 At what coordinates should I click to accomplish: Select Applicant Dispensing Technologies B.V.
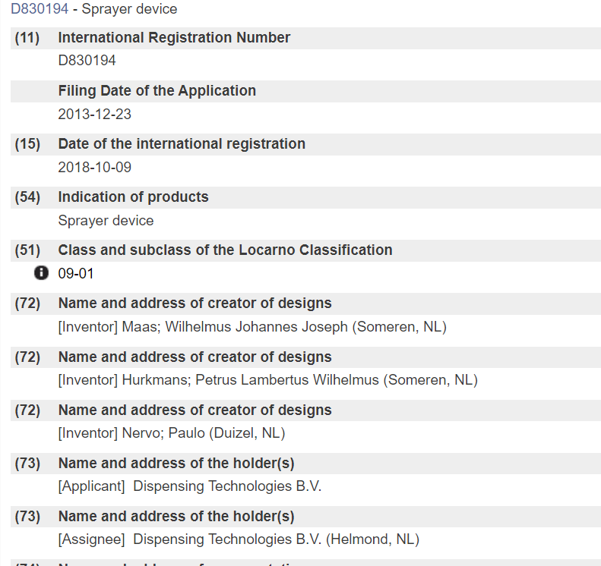[190, 486]
